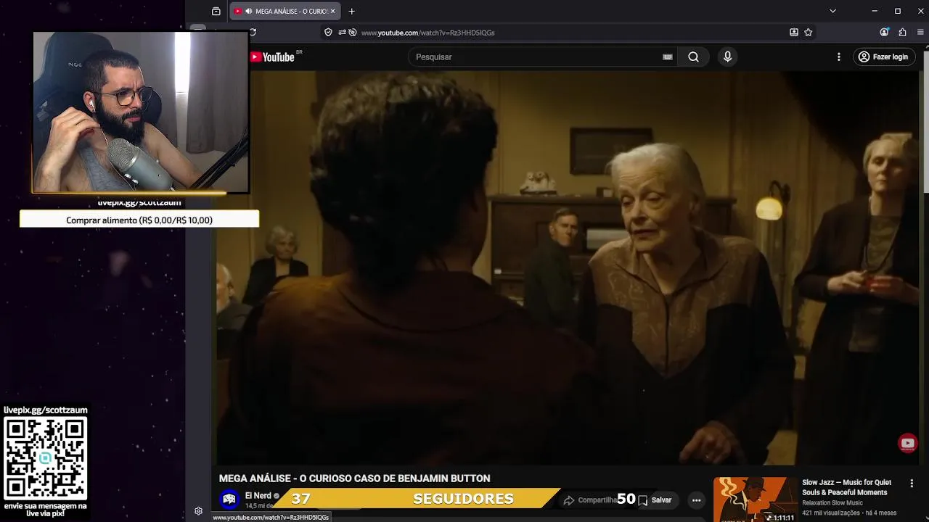Viewport: 929px width, 522px height.
Task: Open the recent browsing Firefox View icon
Action: click(216, 11)
